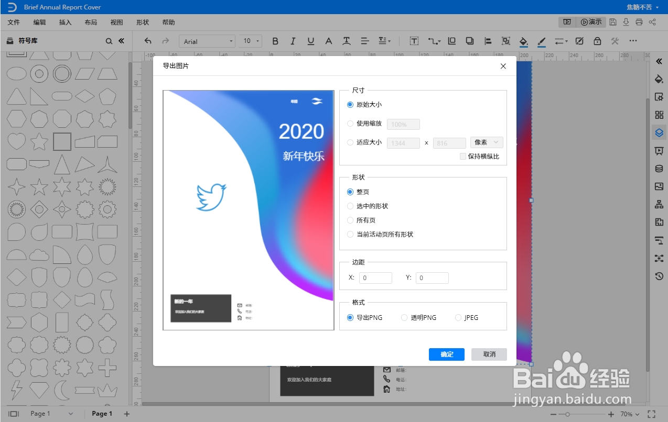Click the Redo arrow in the toolbar

(x=165, y=41)
